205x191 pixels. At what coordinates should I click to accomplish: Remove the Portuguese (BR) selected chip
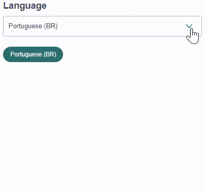[x=33, y=54]
